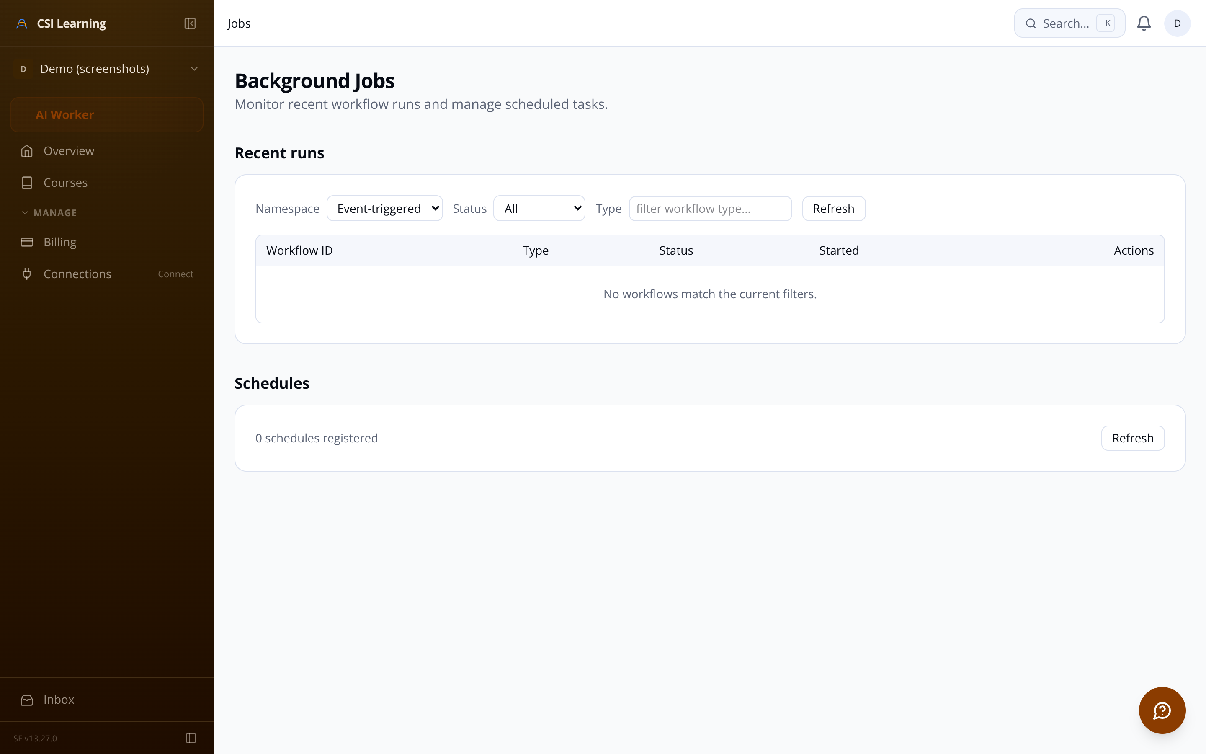The image size is (1206, 754).
Task: Click the Overview home icon
Action: 27,151
